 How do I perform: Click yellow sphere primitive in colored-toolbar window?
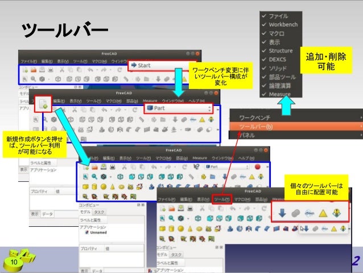103,186
